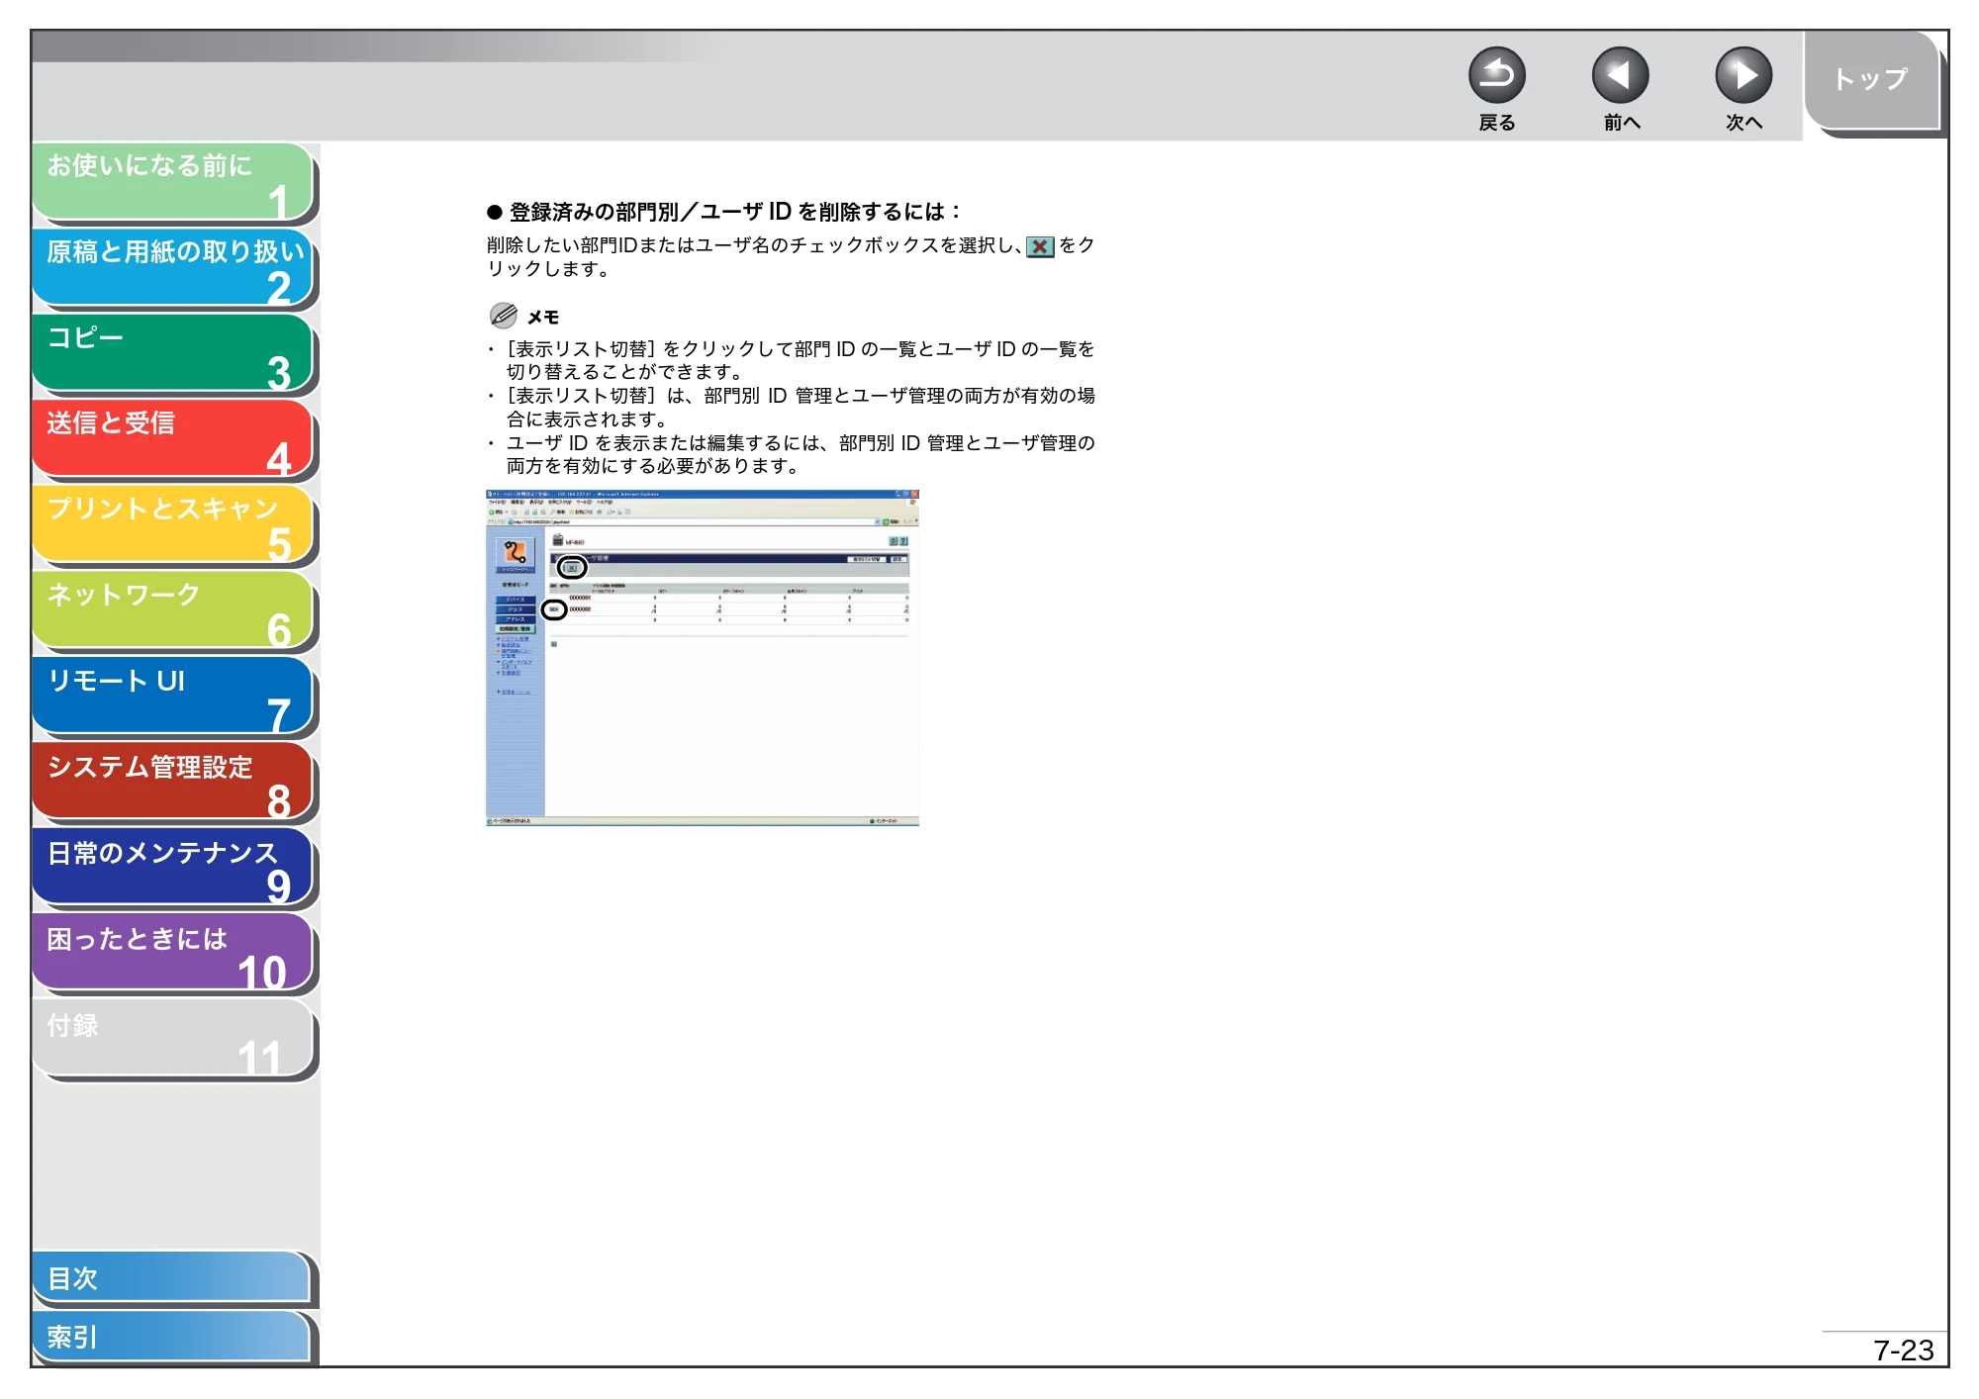This screenshot has width=1979, height=1399.
Task: Open the トップ tab
Action: click(x=1871, y=81)
